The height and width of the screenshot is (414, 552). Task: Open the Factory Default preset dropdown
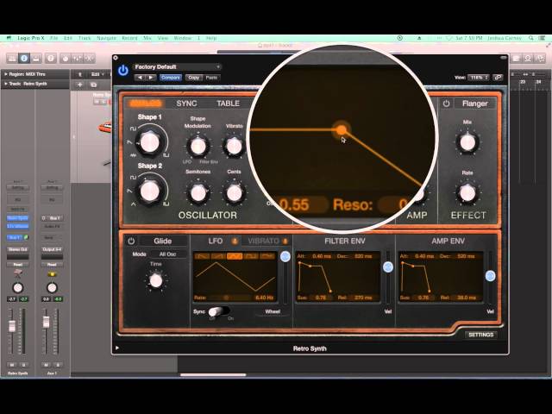click(177, 67)
